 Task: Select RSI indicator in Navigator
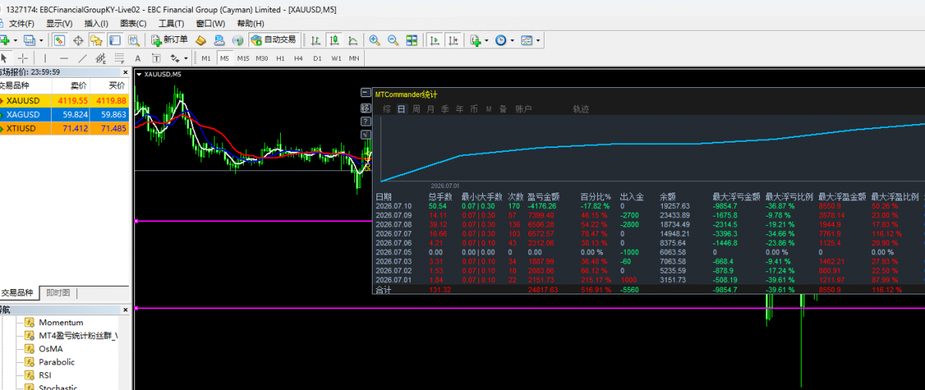tap(45, 375)
